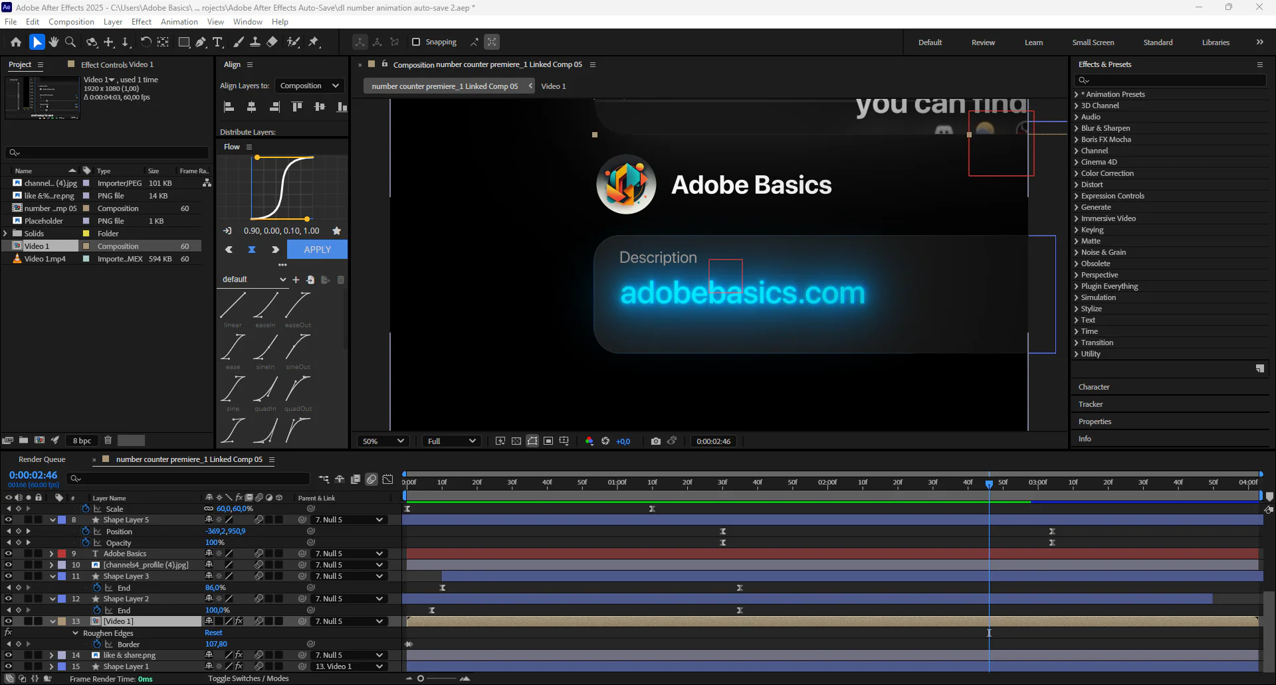Viewport: 1276px width, 685px height.
Task: Enable the Snapping checkbox
Action: click(x=416, y=42)
